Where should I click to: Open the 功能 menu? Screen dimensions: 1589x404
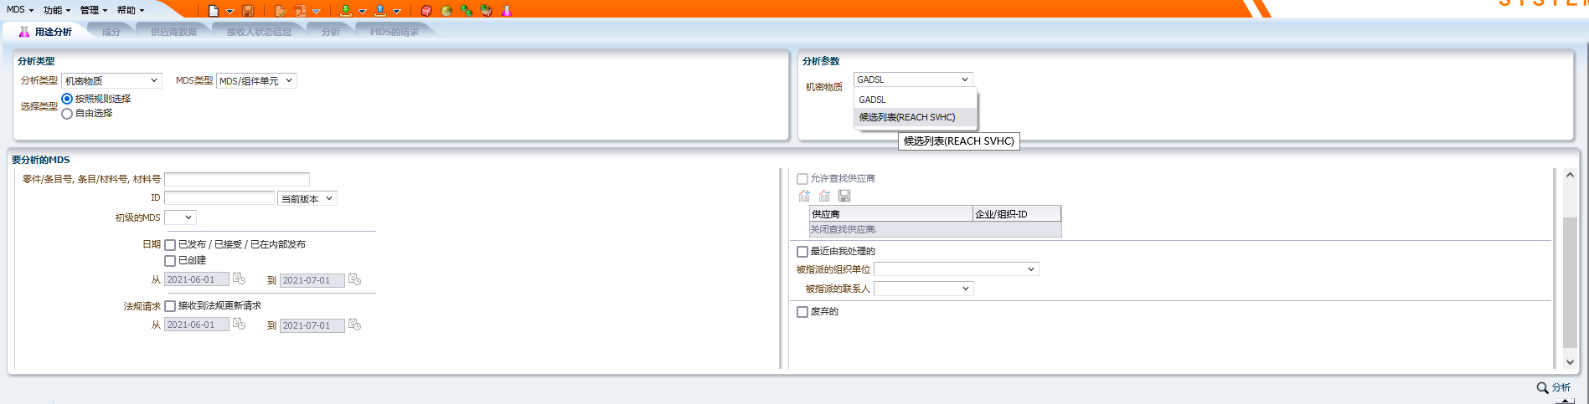click(56, 10)
